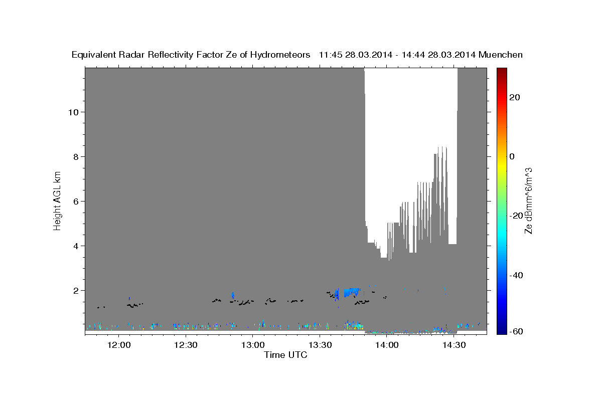The width and height of the screenshot is (602, 401).
Task: Click the 14:00 time tick label
Action: pos(387,345)
